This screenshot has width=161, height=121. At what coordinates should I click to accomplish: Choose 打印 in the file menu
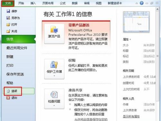click(x=10, y=65)
